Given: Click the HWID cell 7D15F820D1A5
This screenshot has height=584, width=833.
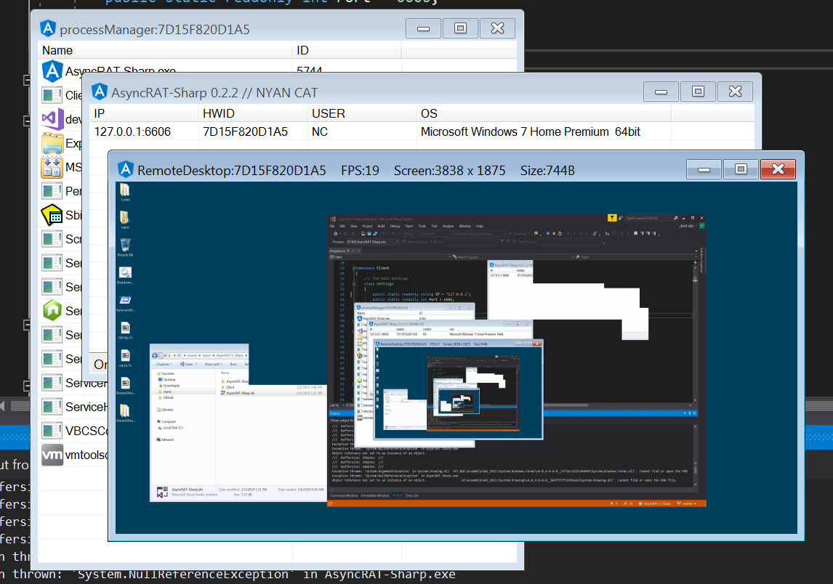Looking at the screenshot, I should point(245,131).
